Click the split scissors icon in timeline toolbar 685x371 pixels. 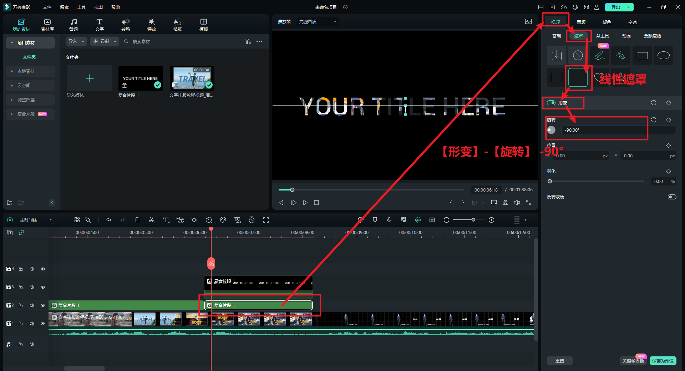(152, 220)
